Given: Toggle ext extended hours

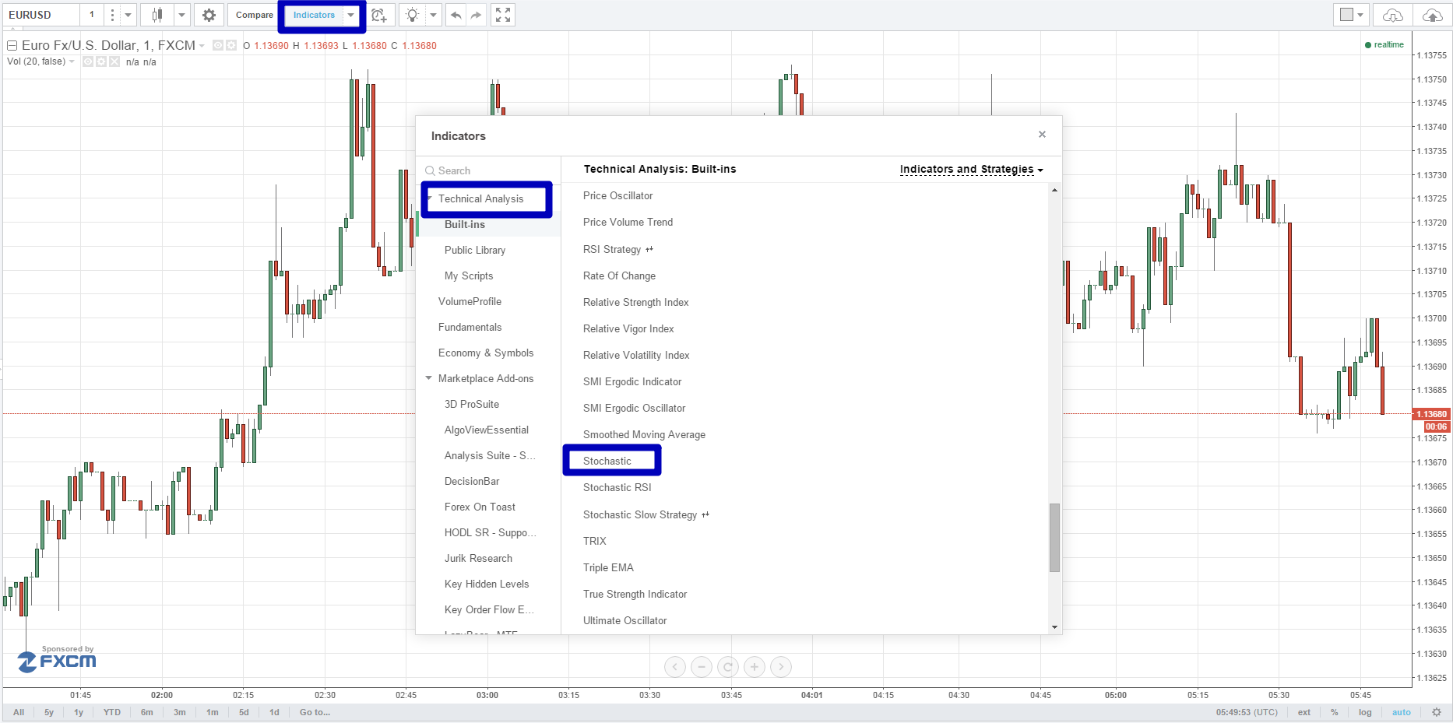Looking at the screenshot, I should [1303, 712].
